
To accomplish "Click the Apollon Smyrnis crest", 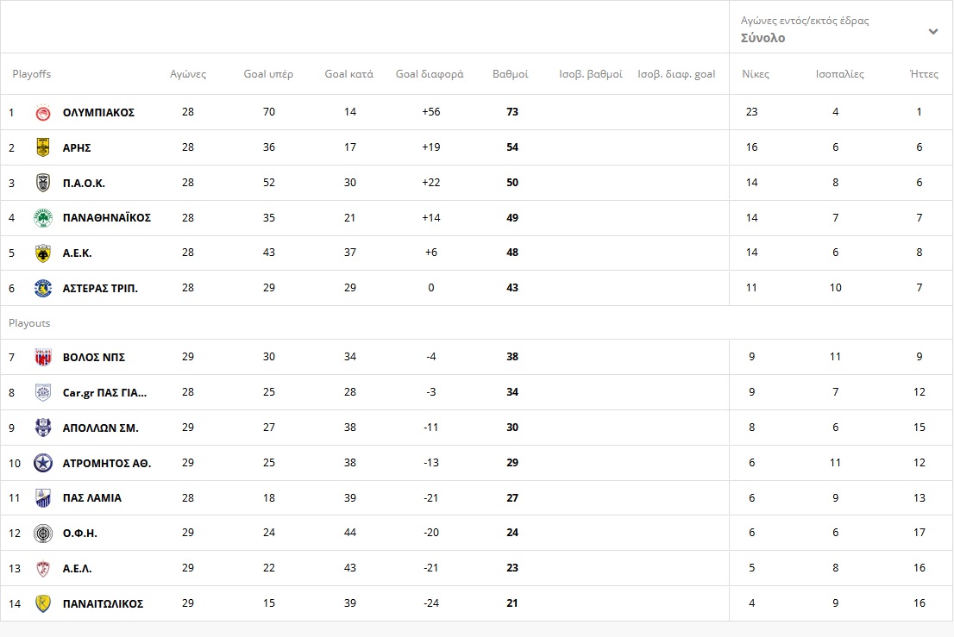I will coord(42,428).
